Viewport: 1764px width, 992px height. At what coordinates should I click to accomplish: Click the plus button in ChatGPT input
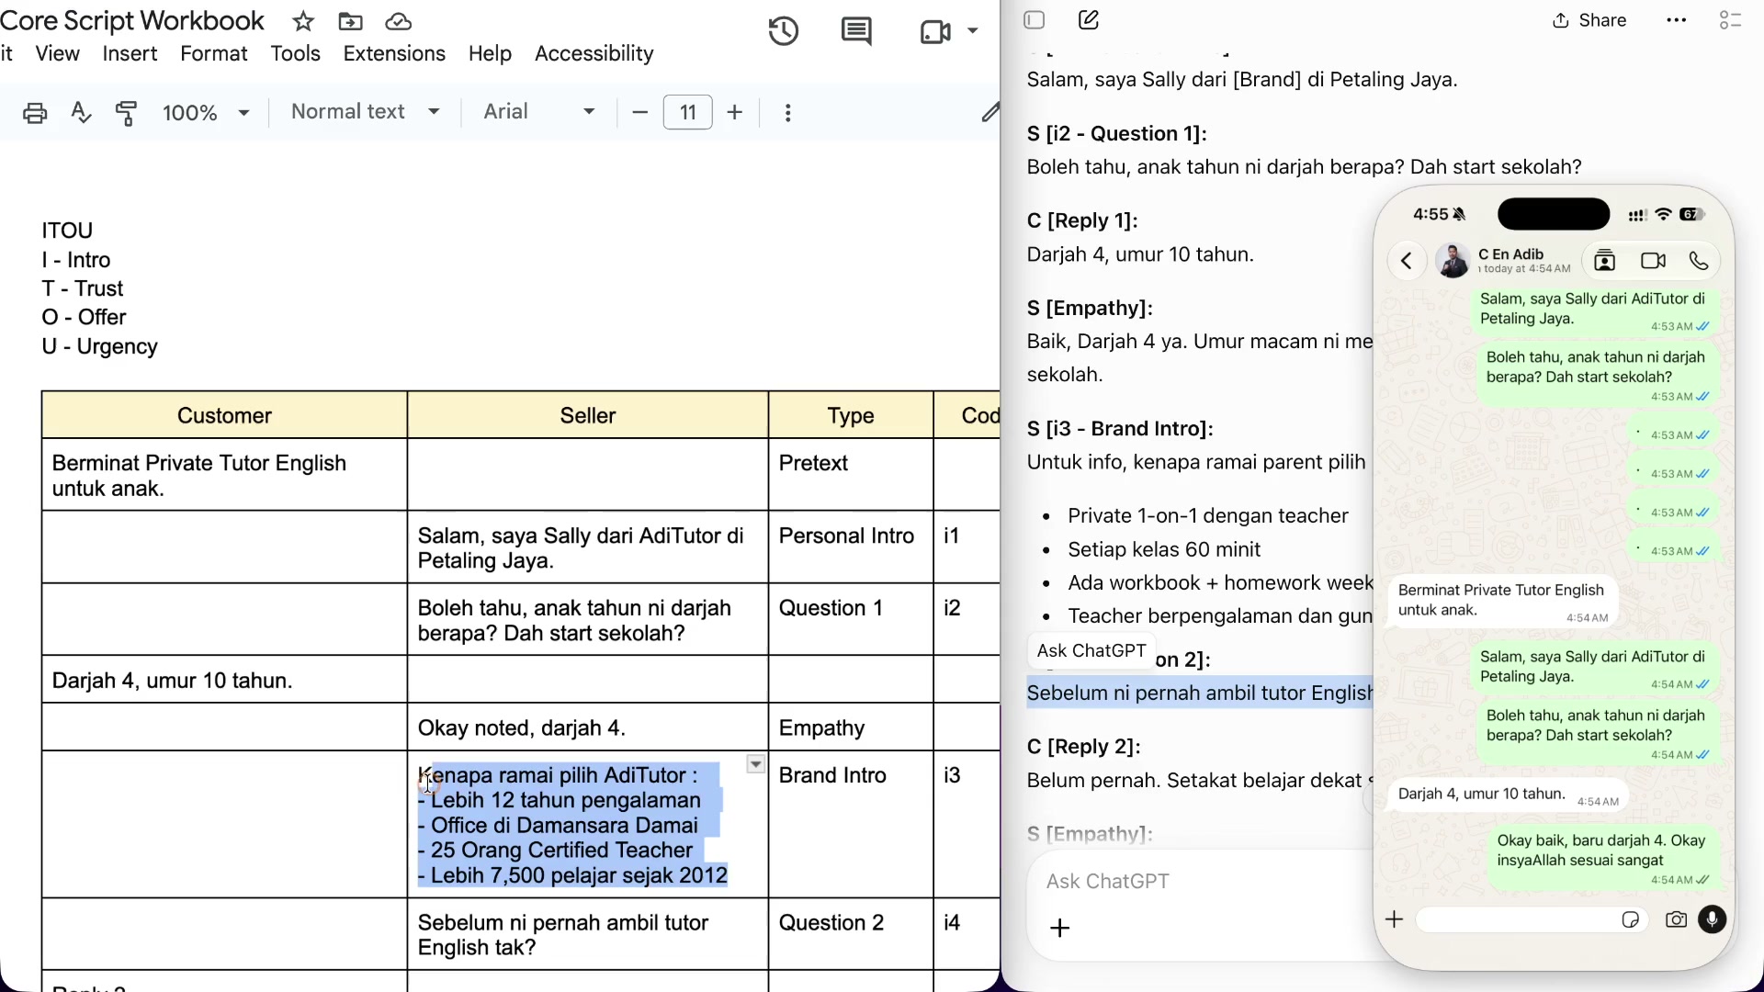[1060, 928]
